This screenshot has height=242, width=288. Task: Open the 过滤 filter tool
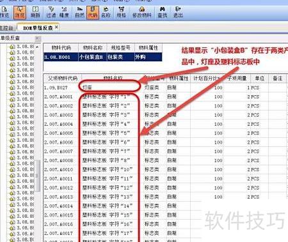click(51, 12)
